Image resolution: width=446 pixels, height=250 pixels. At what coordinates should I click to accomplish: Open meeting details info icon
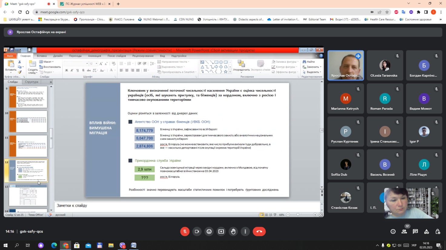click(x=393, y=232)
